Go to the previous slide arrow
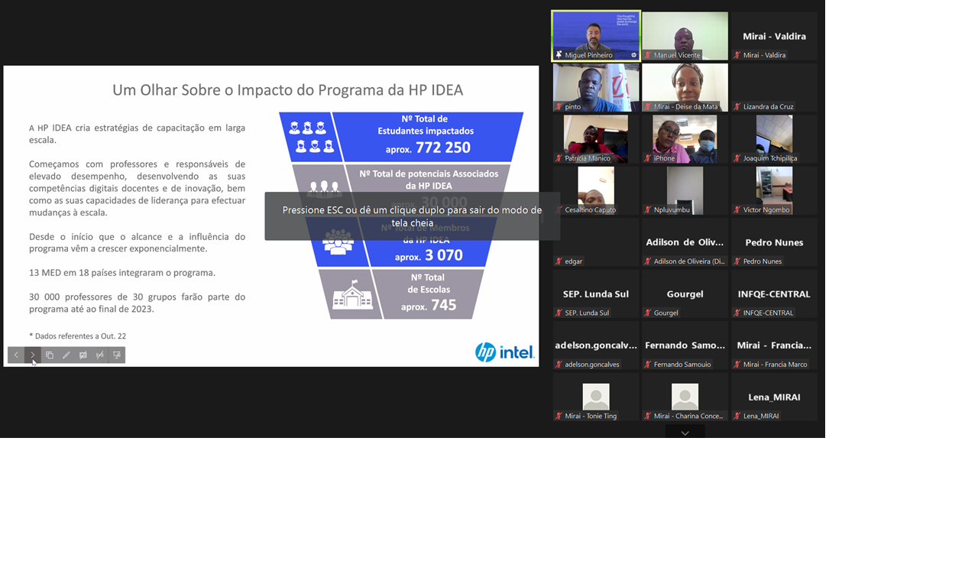The width and height of the screenshot is (978, 587). point(16,355)
